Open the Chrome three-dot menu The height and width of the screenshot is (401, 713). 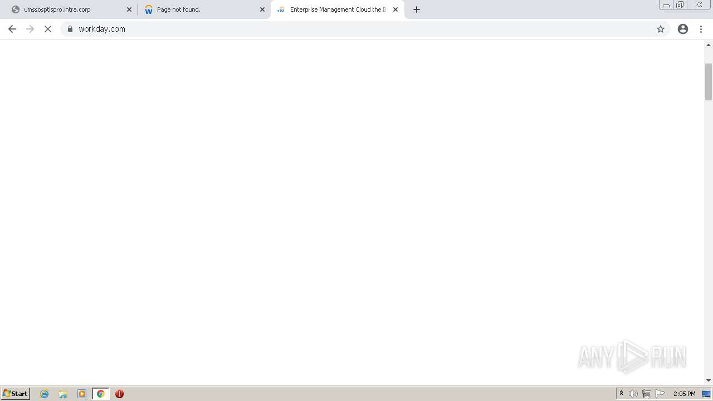[x=701, y=29]
